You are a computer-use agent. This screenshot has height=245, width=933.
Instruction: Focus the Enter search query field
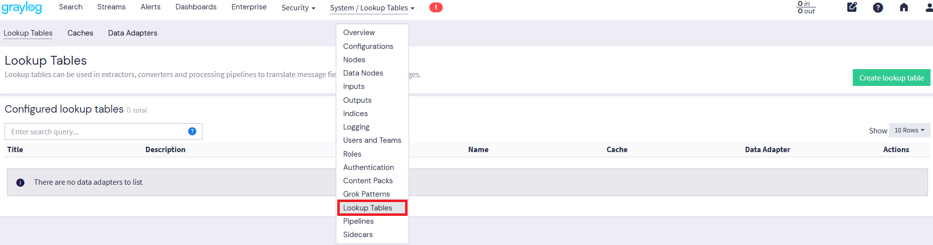pyautogui.click(x=97, y=132)
